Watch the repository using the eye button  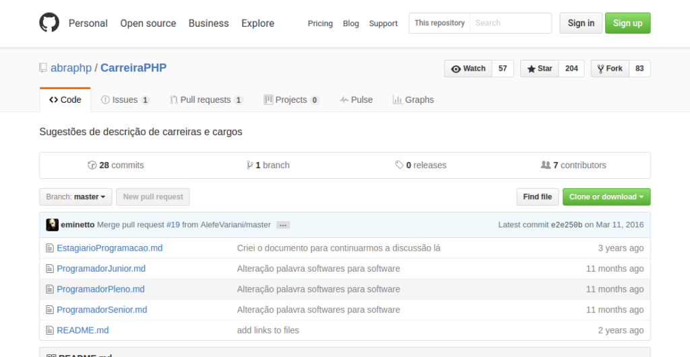tap(468, 69)
